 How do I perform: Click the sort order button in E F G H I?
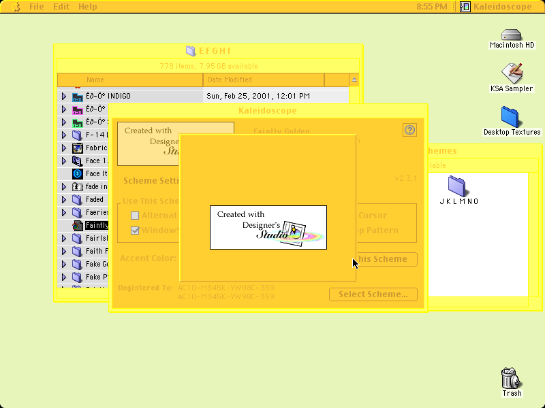coord(354,80)
